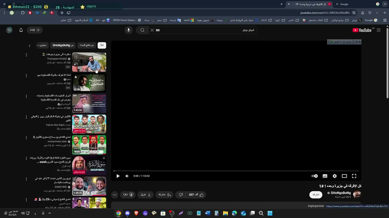The image size is (389, 218).
Task: Play the video with the play button
Action: pos(118,176)
